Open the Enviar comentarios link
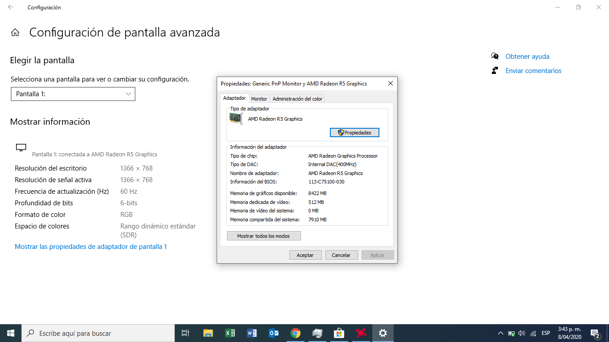 point(534,71)
